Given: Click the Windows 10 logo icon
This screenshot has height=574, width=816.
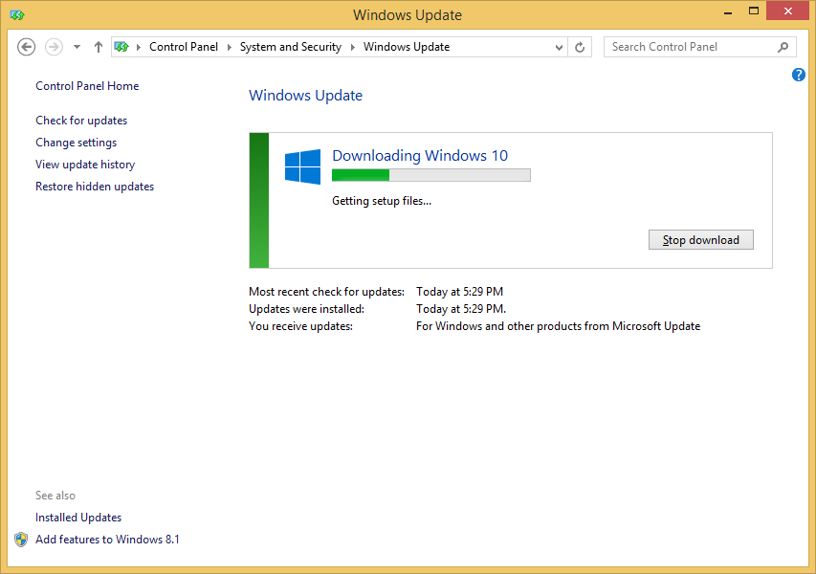Looking at the screenshot, I should point(303,166).
